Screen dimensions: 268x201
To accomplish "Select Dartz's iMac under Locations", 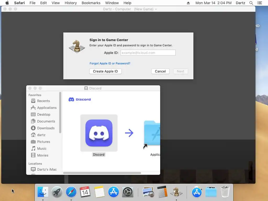I will tap(44, 169).
